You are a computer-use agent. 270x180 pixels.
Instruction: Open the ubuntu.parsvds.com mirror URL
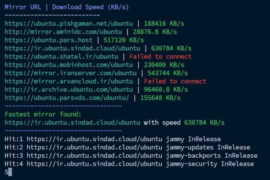[67, 98]
